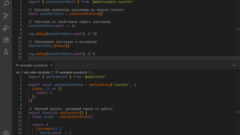Viewport: 240px width, 135px height.
Task: Open the Testing flask view
Action: click(6, 52)
